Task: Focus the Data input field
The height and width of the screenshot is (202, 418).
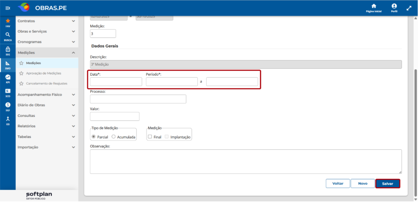Action: [116, 82]
